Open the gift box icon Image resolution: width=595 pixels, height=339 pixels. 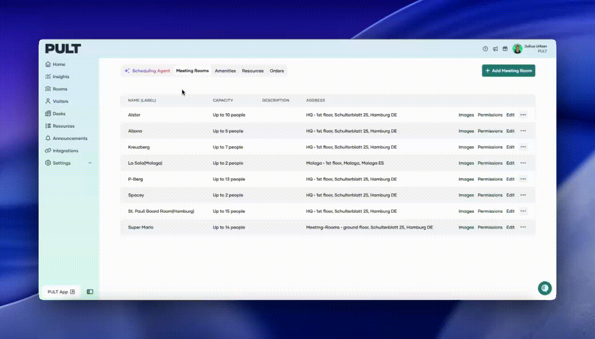click(x=505, y=48)
